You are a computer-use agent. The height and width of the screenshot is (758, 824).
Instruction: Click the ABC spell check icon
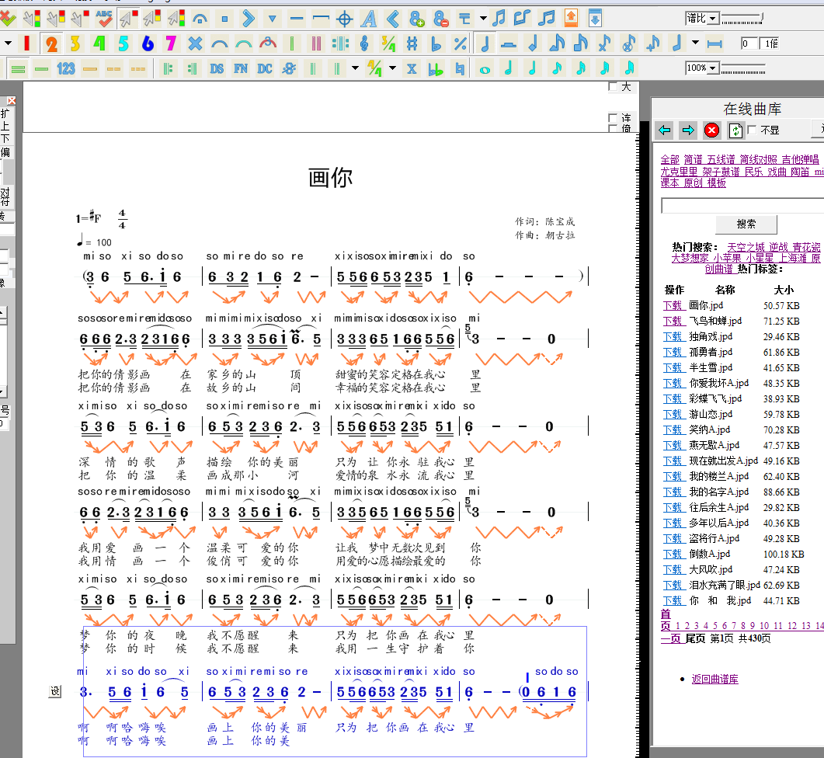(104, 18)
